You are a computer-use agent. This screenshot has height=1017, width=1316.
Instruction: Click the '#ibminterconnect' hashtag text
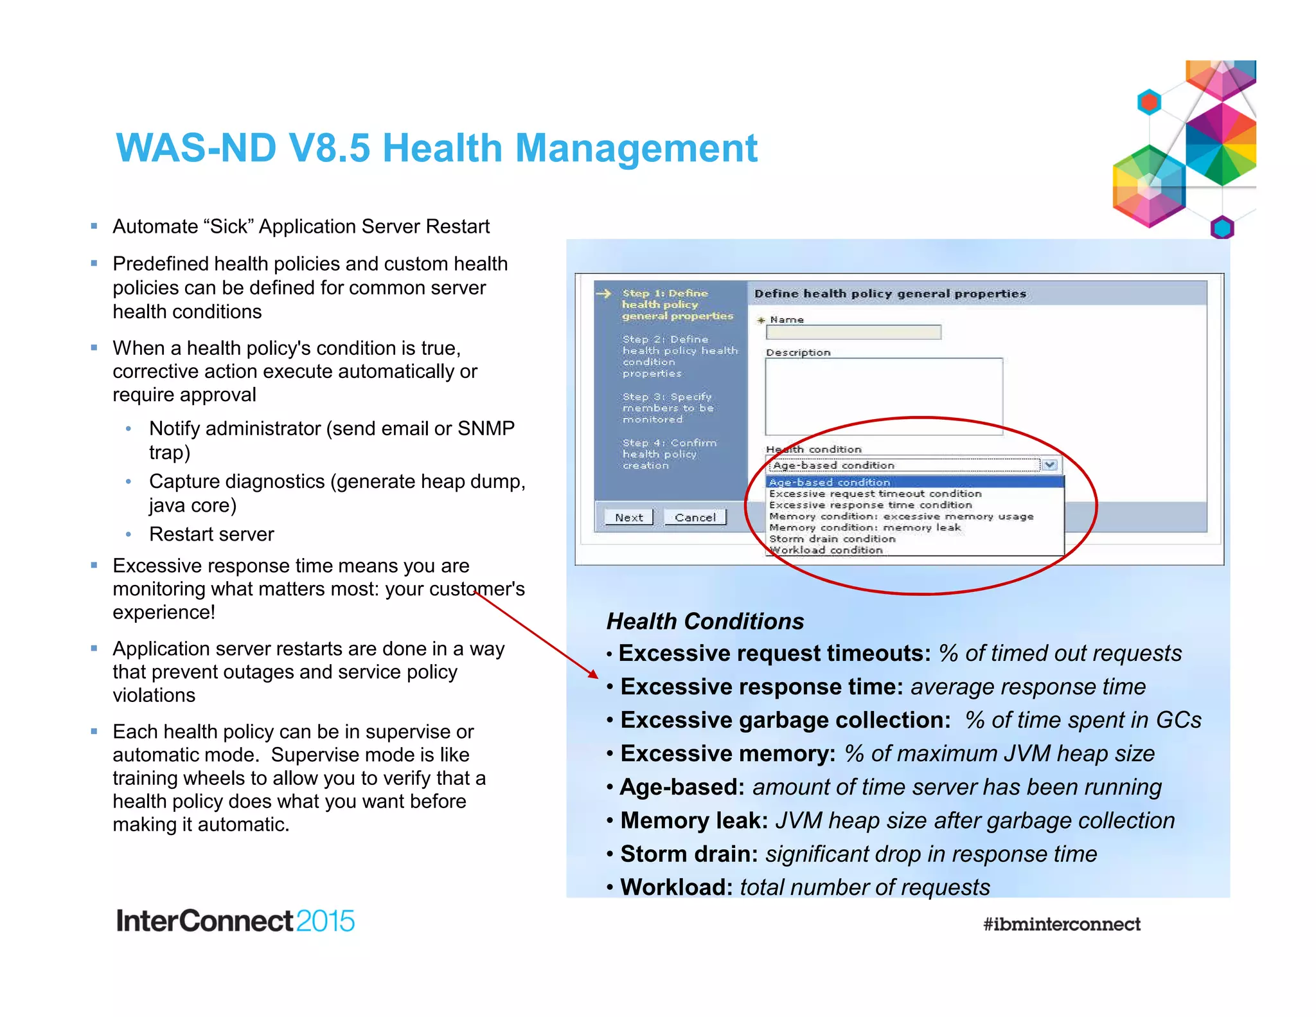[x=1062, y=924]
